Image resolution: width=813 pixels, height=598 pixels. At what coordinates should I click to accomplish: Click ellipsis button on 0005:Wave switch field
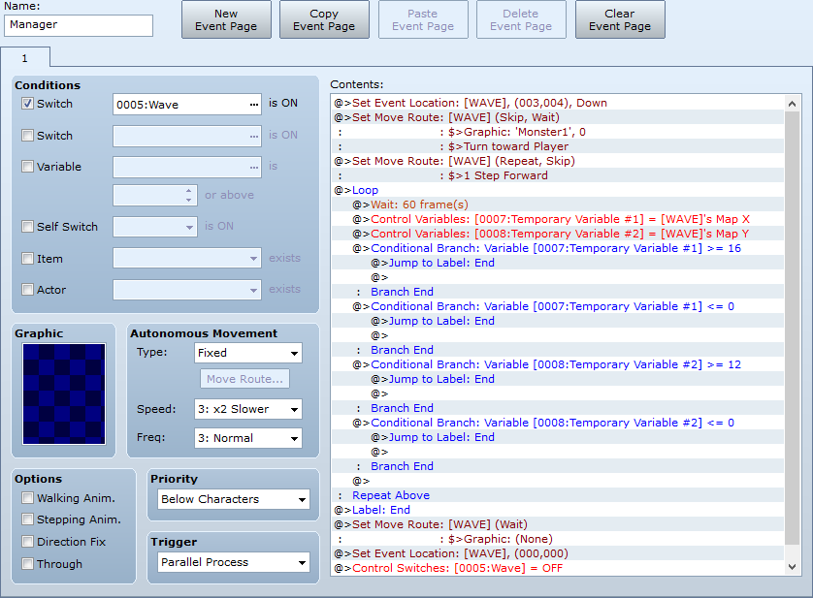tap(253, 105)
